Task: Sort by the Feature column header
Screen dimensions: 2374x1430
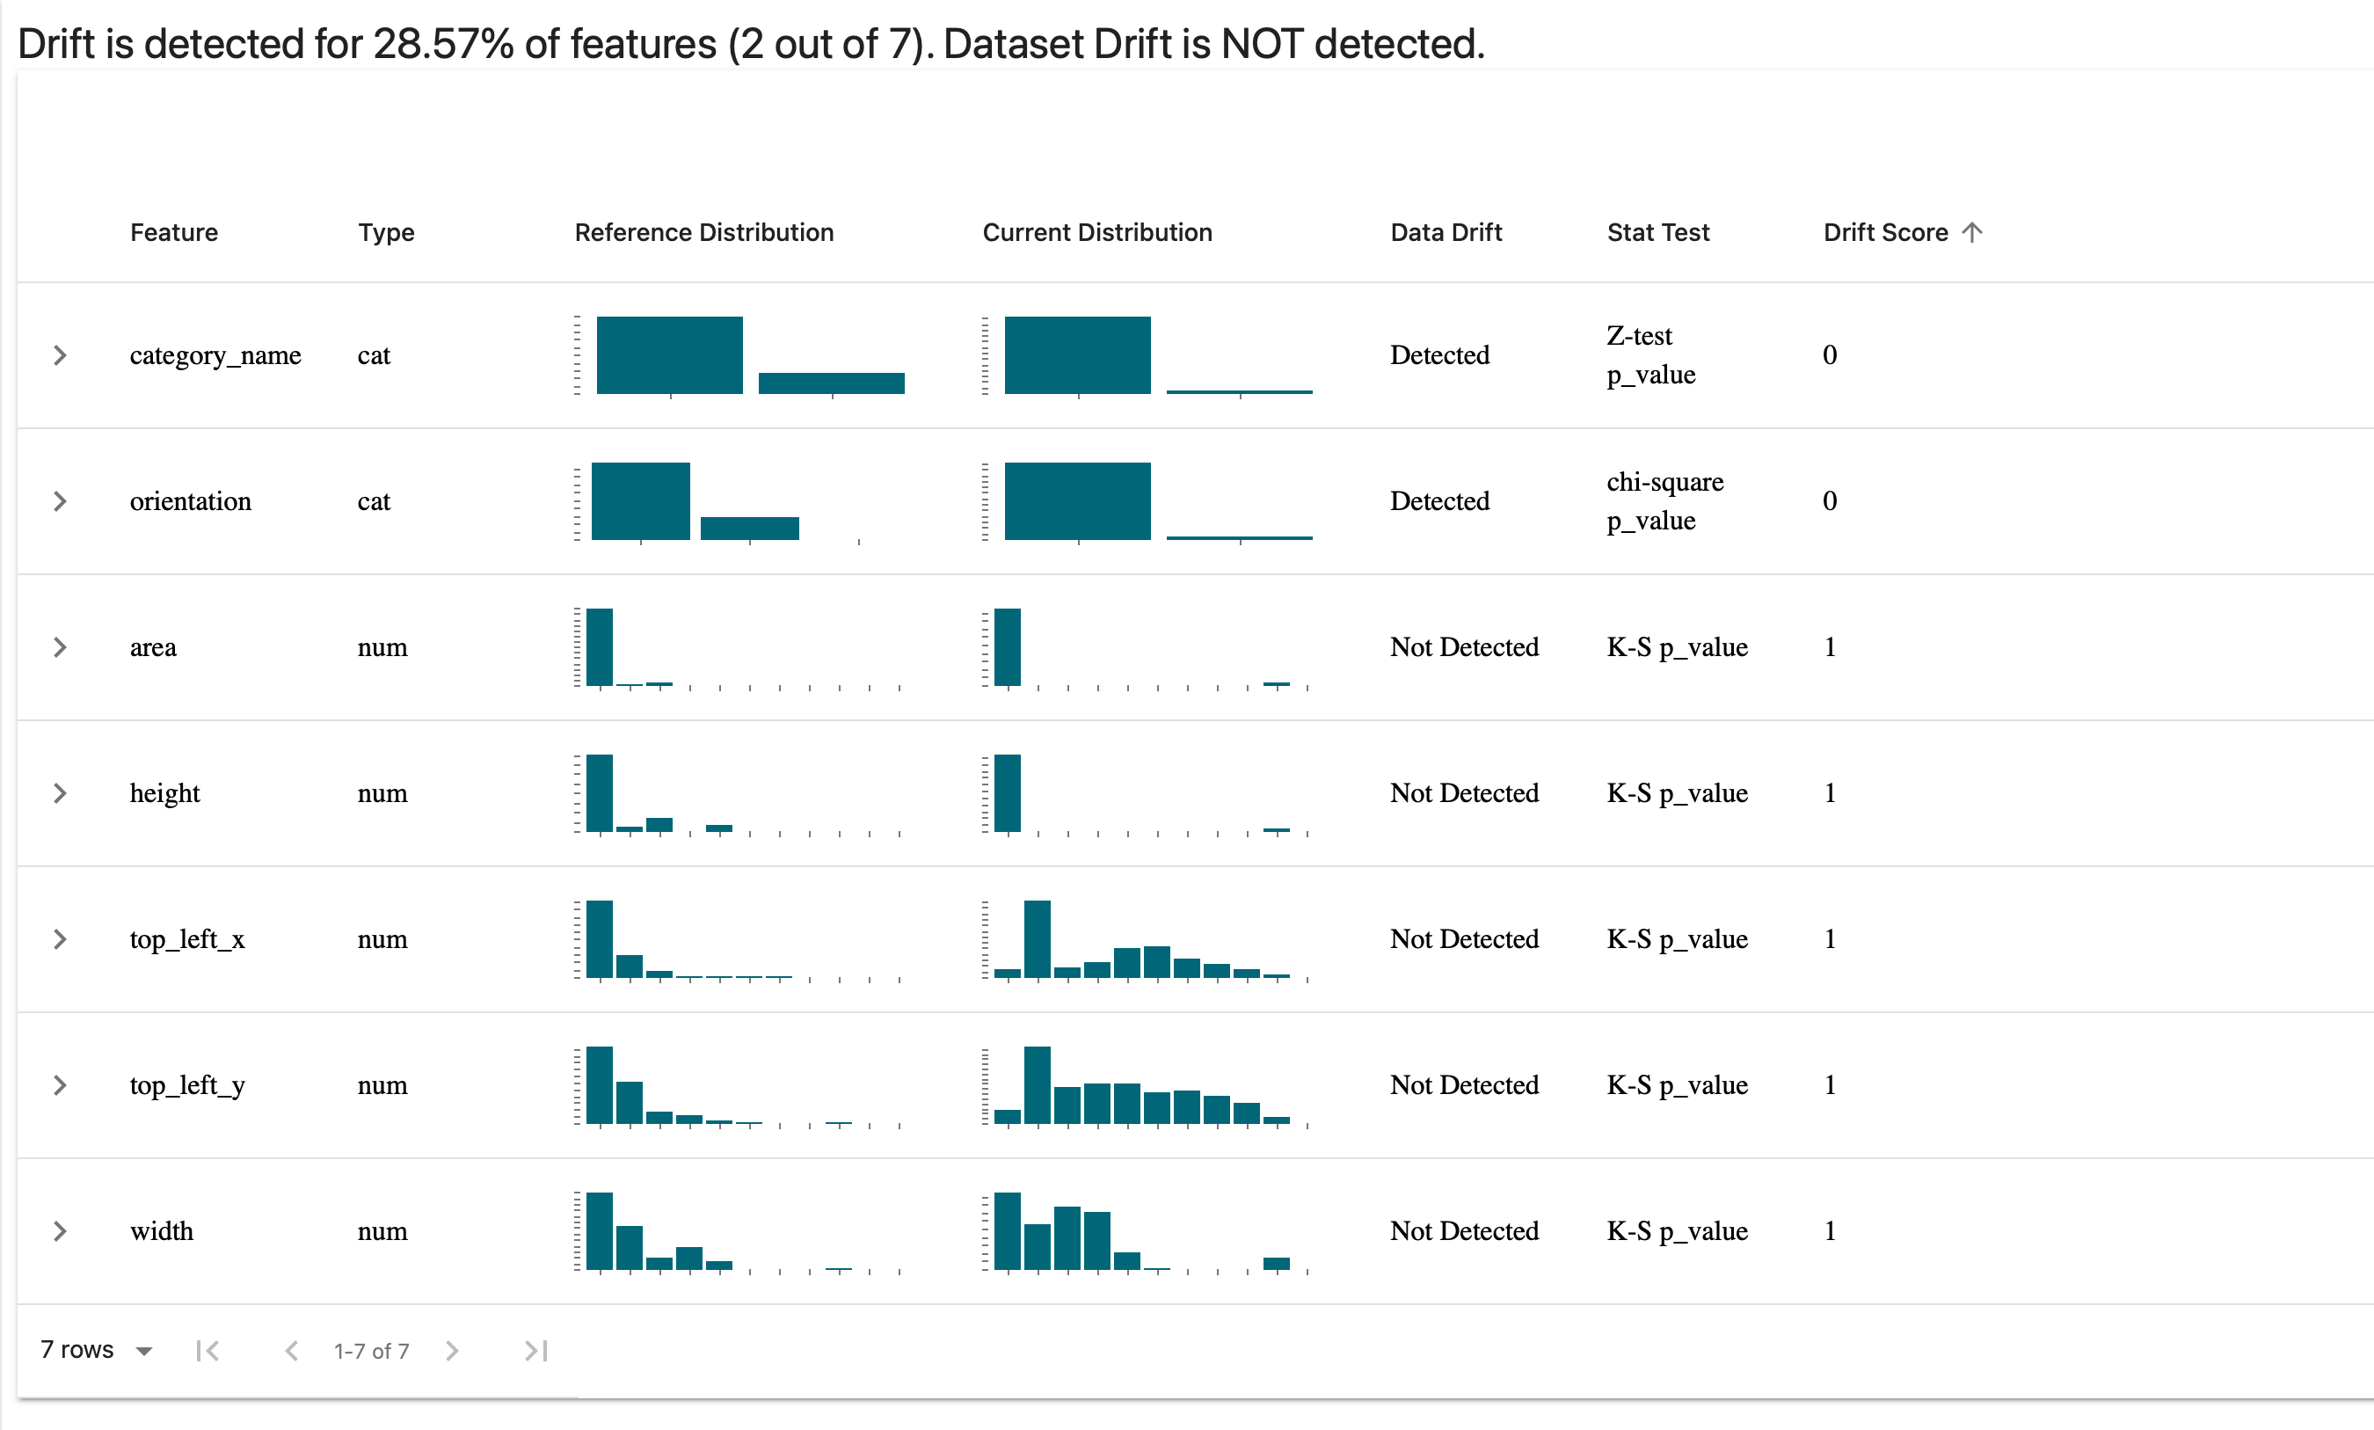Action: click(173, 232)
